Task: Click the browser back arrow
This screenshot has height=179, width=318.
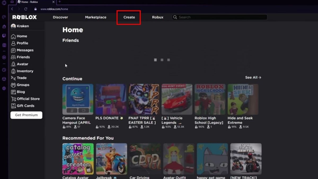Action: tap(12, 9)
